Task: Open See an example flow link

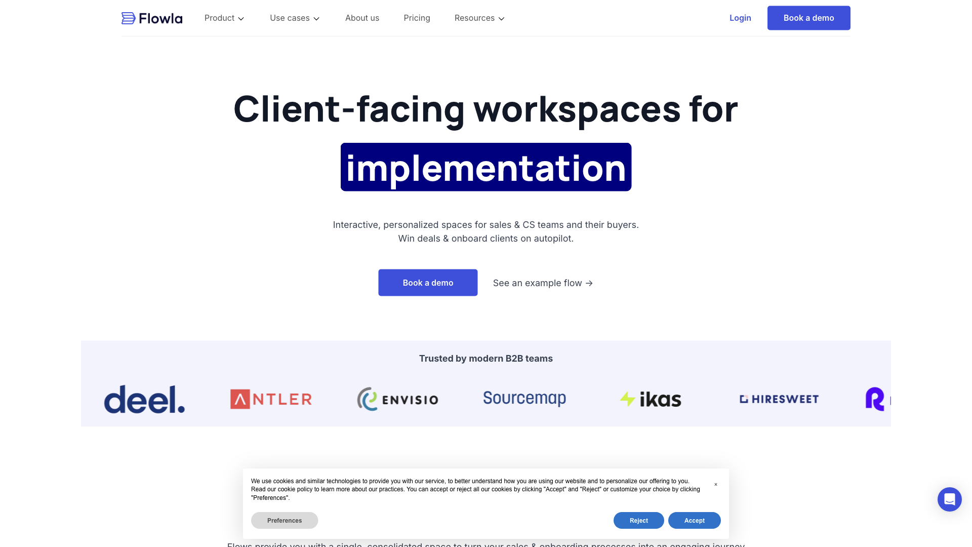Action: pos(543,283)
